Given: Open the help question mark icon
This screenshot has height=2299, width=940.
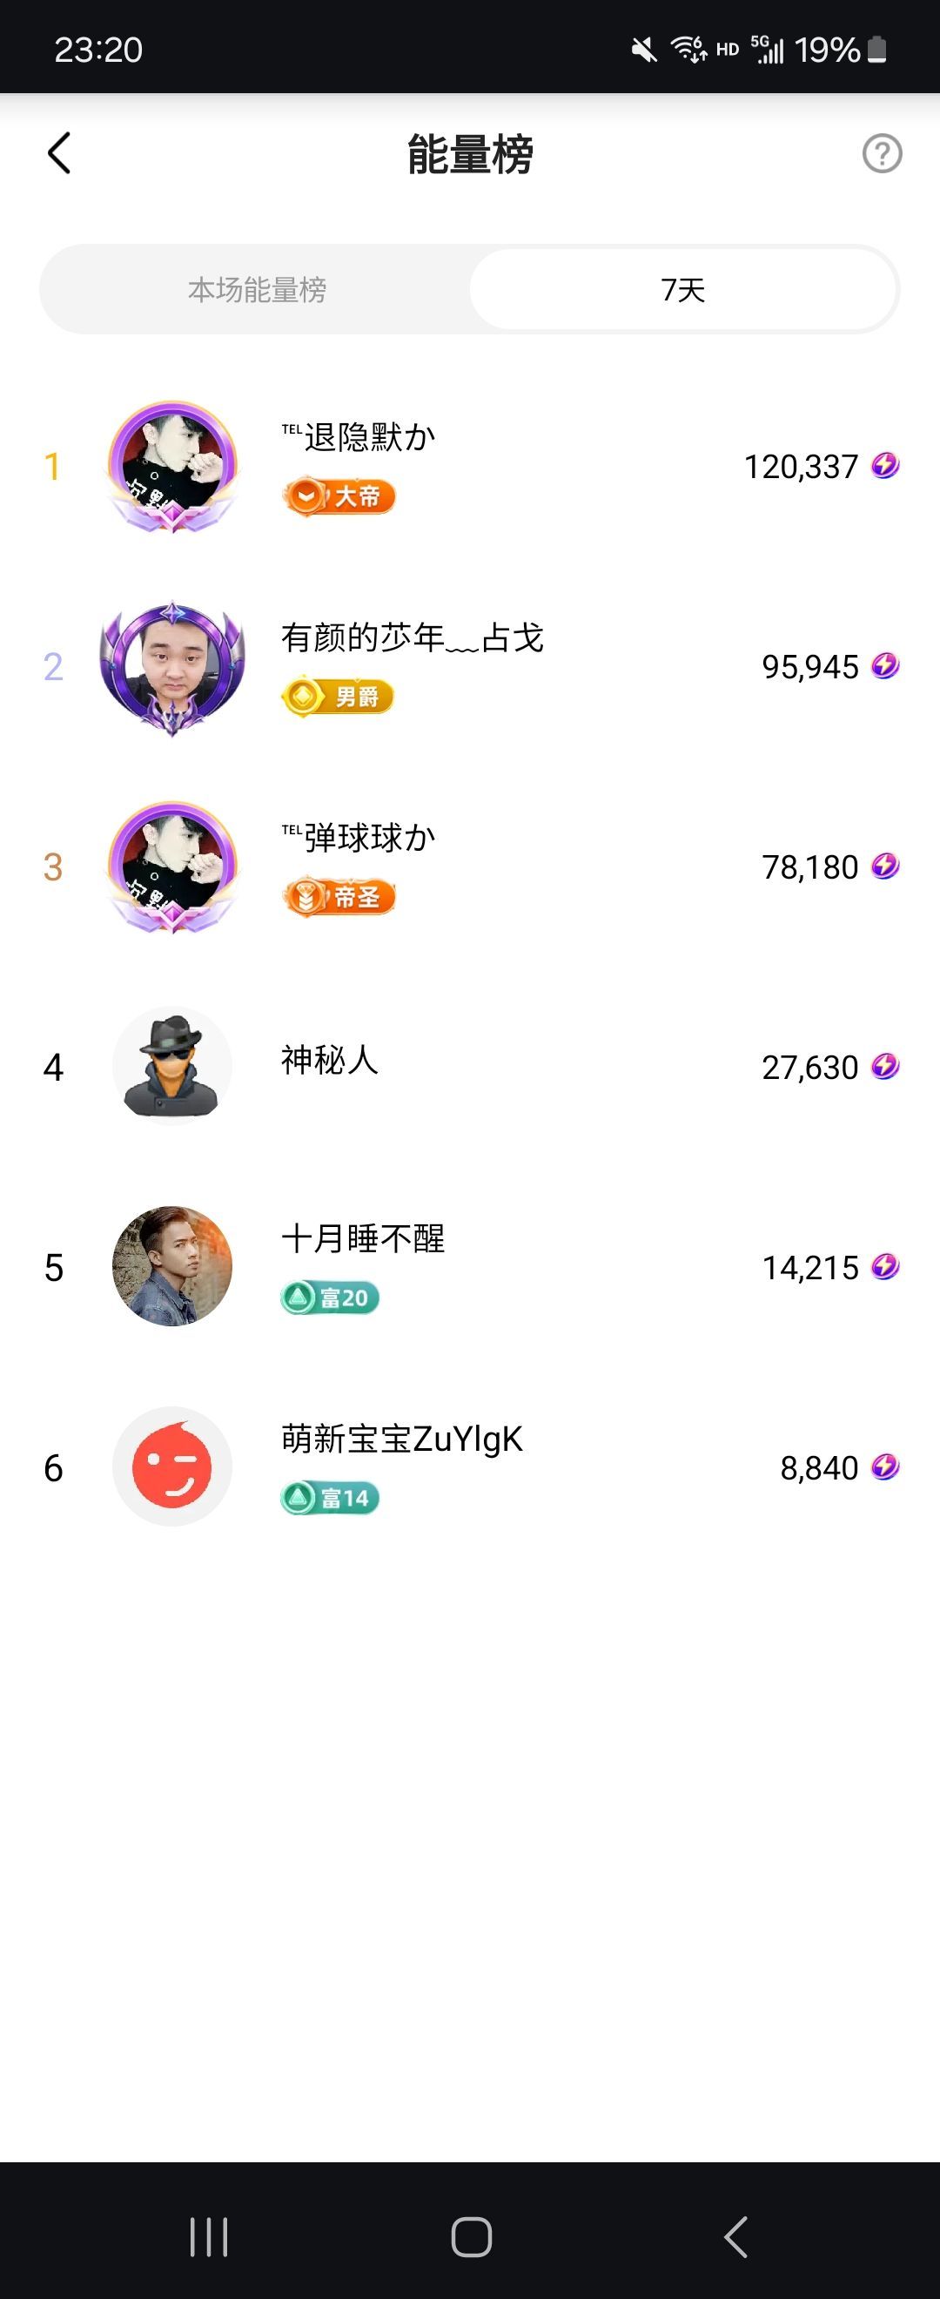Looking at the screenshot, I should [881, 153].
